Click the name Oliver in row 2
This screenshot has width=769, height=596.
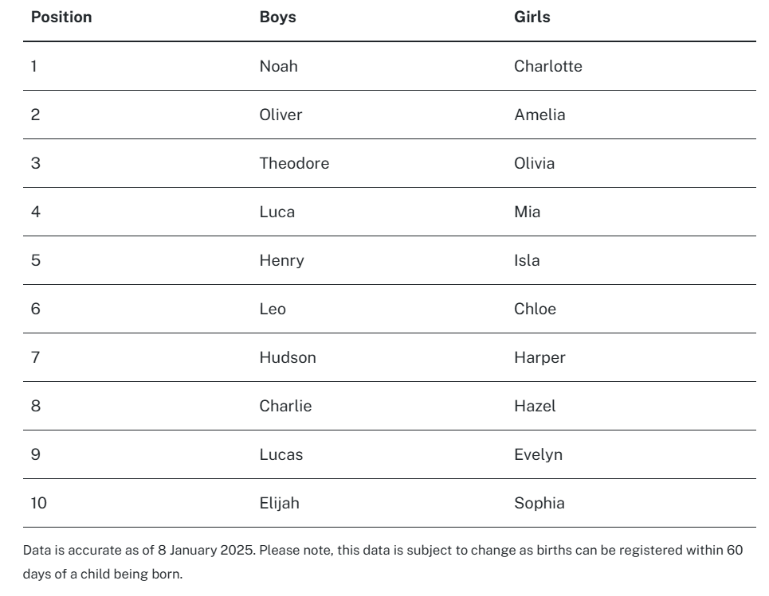(x=281, y=115)
